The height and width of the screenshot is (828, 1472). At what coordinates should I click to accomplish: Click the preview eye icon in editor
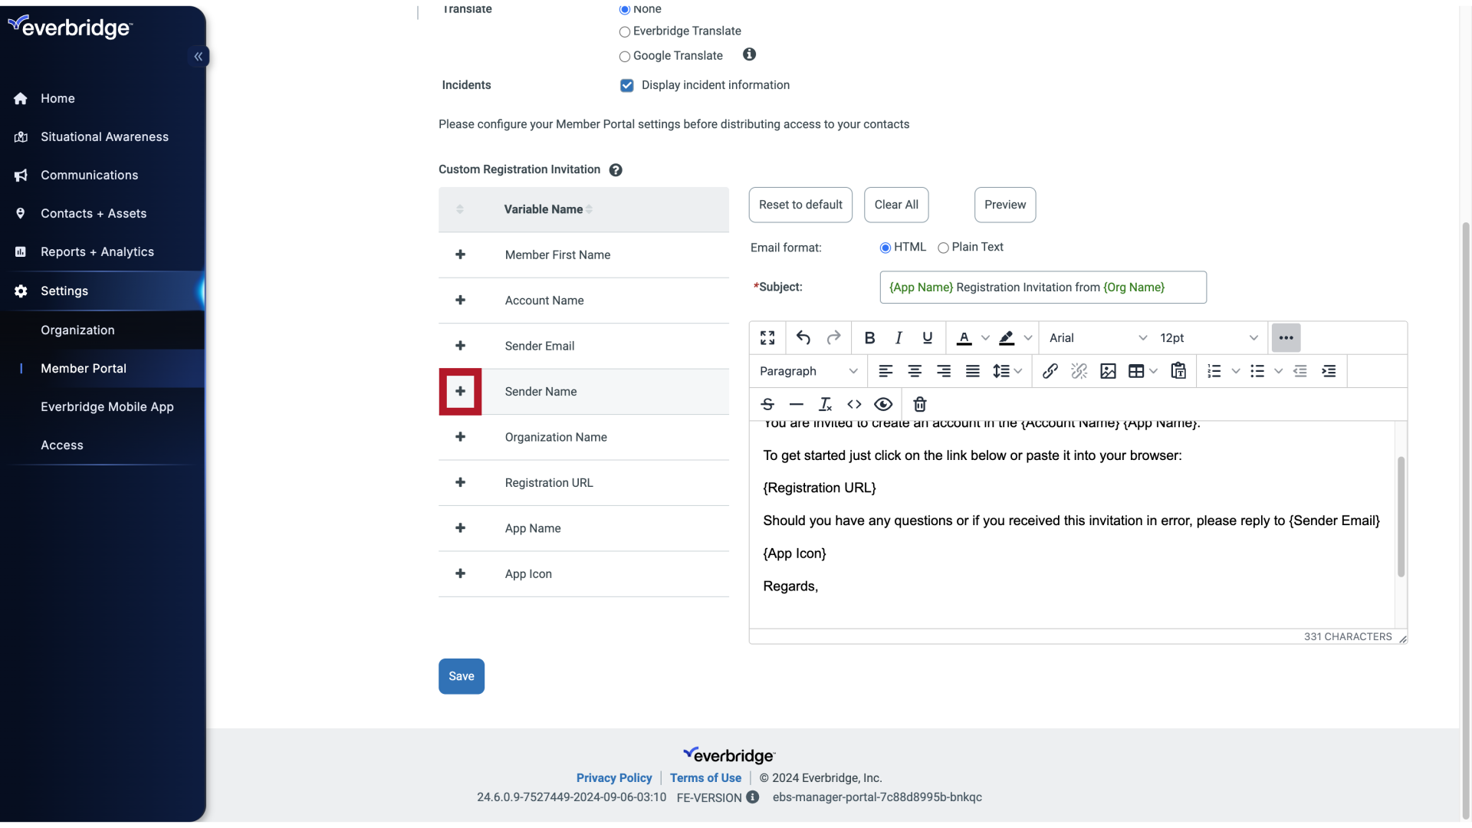pos(883,404)
